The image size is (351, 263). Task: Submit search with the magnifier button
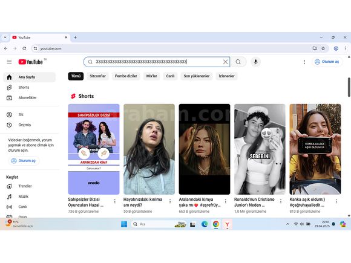pyautogui.click(x=238, y=62)
